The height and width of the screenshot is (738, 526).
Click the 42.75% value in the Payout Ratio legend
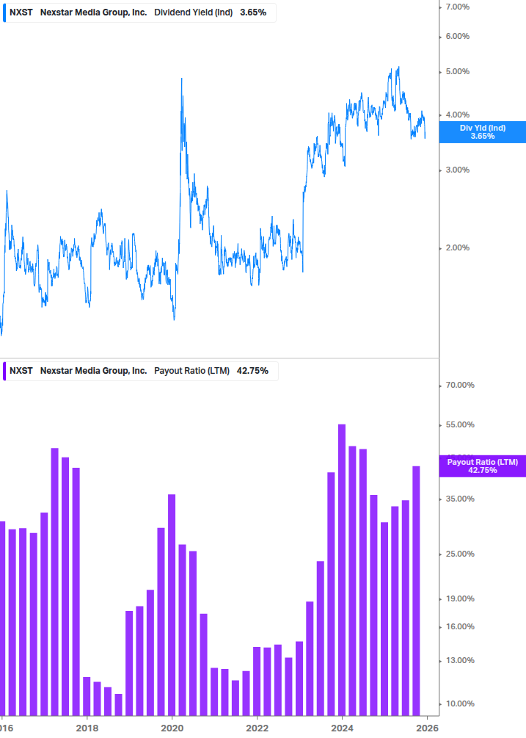pyautogui.click(x=252, y=371)
